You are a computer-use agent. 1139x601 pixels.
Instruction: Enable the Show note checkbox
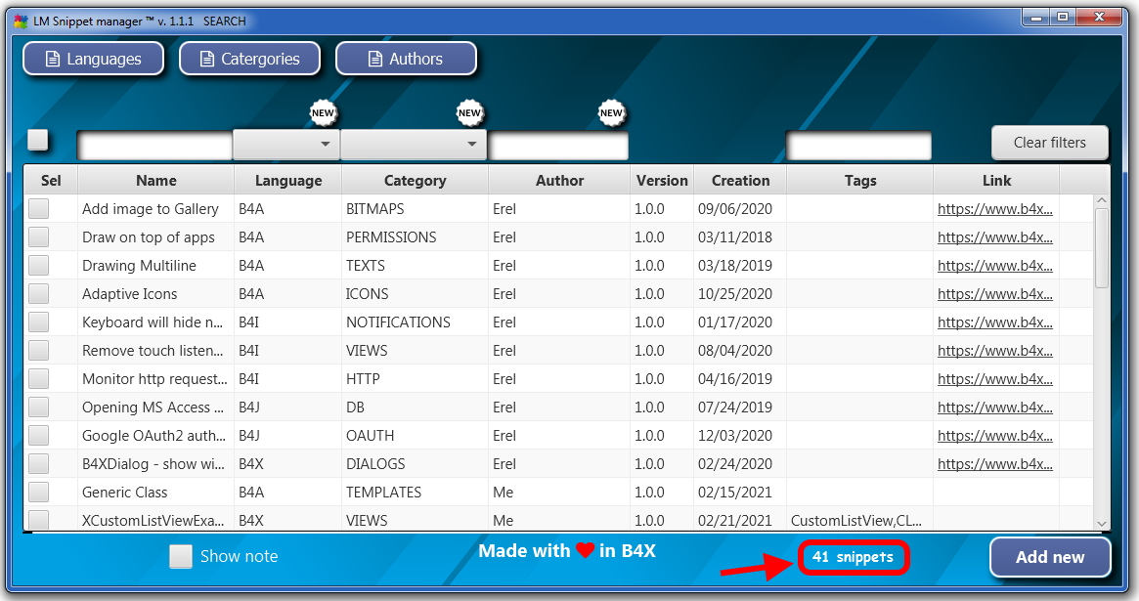point(181,557)
